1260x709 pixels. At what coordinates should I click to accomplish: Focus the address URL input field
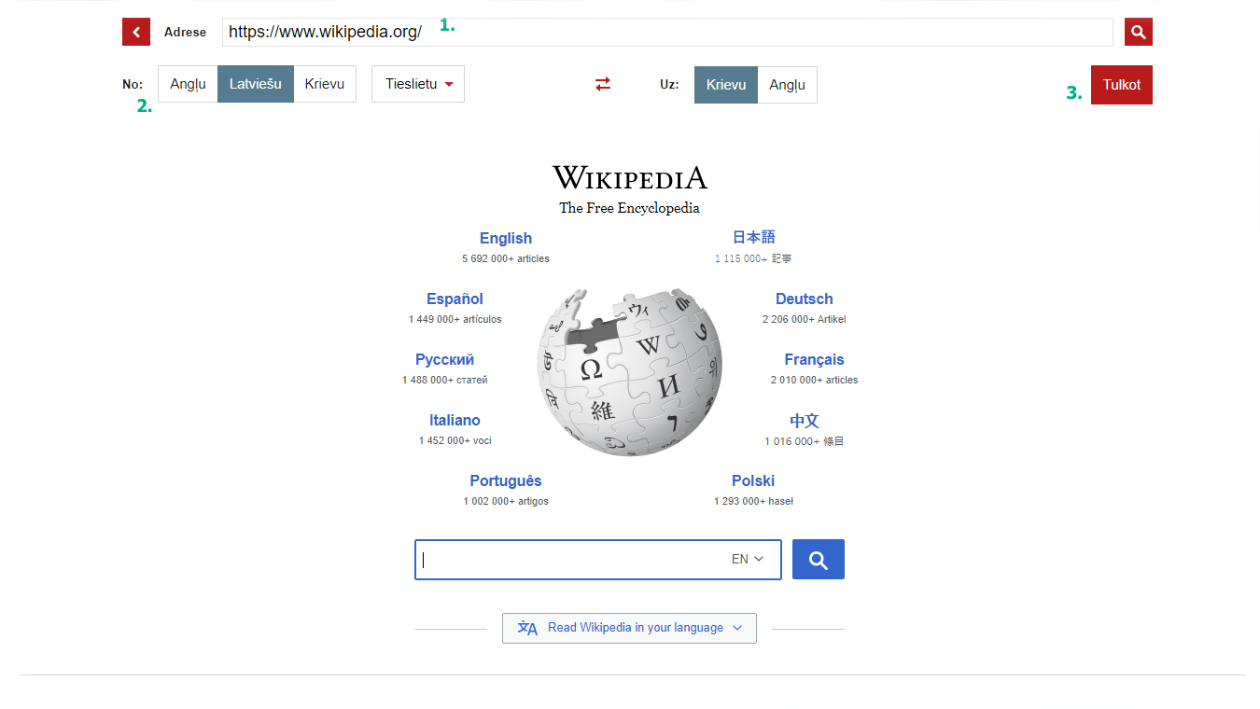tap(667, 32)
